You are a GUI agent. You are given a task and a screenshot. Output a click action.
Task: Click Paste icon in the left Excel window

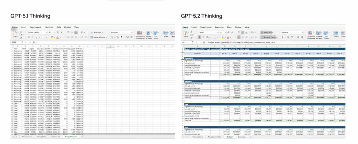[15, 34]
